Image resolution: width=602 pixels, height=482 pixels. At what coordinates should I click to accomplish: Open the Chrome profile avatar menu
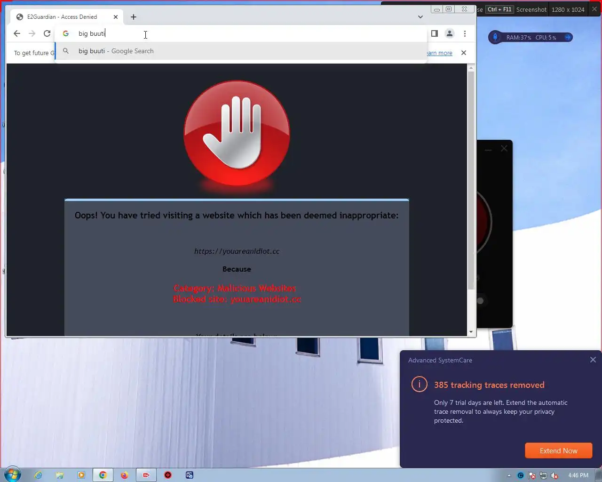tap(450, 33)
